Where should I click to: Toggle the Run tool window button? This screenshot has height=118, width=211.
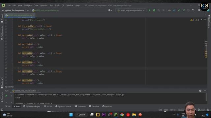[16, 106]
